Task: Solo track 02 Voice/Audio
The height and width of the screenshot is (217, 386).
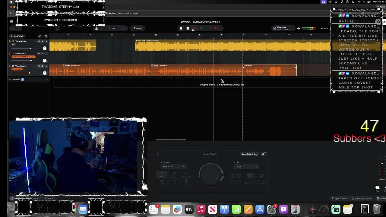Action: click(x=42, y=54)
